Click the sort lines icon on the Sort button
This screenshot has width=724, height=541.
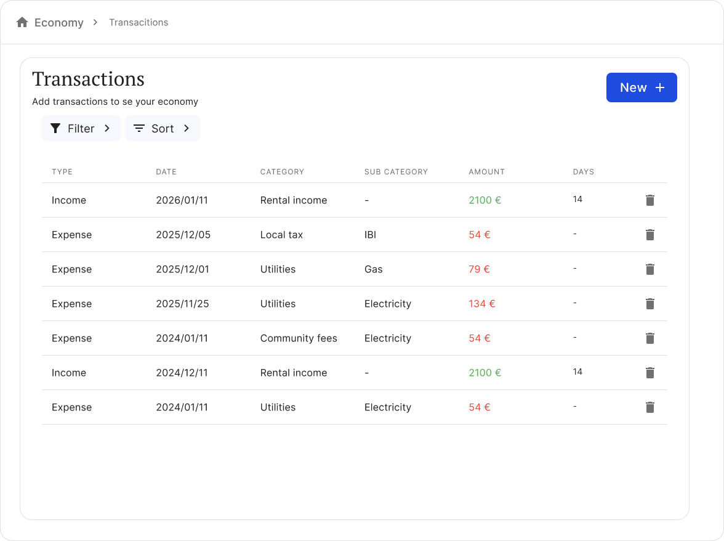click(x=139, y=128)
